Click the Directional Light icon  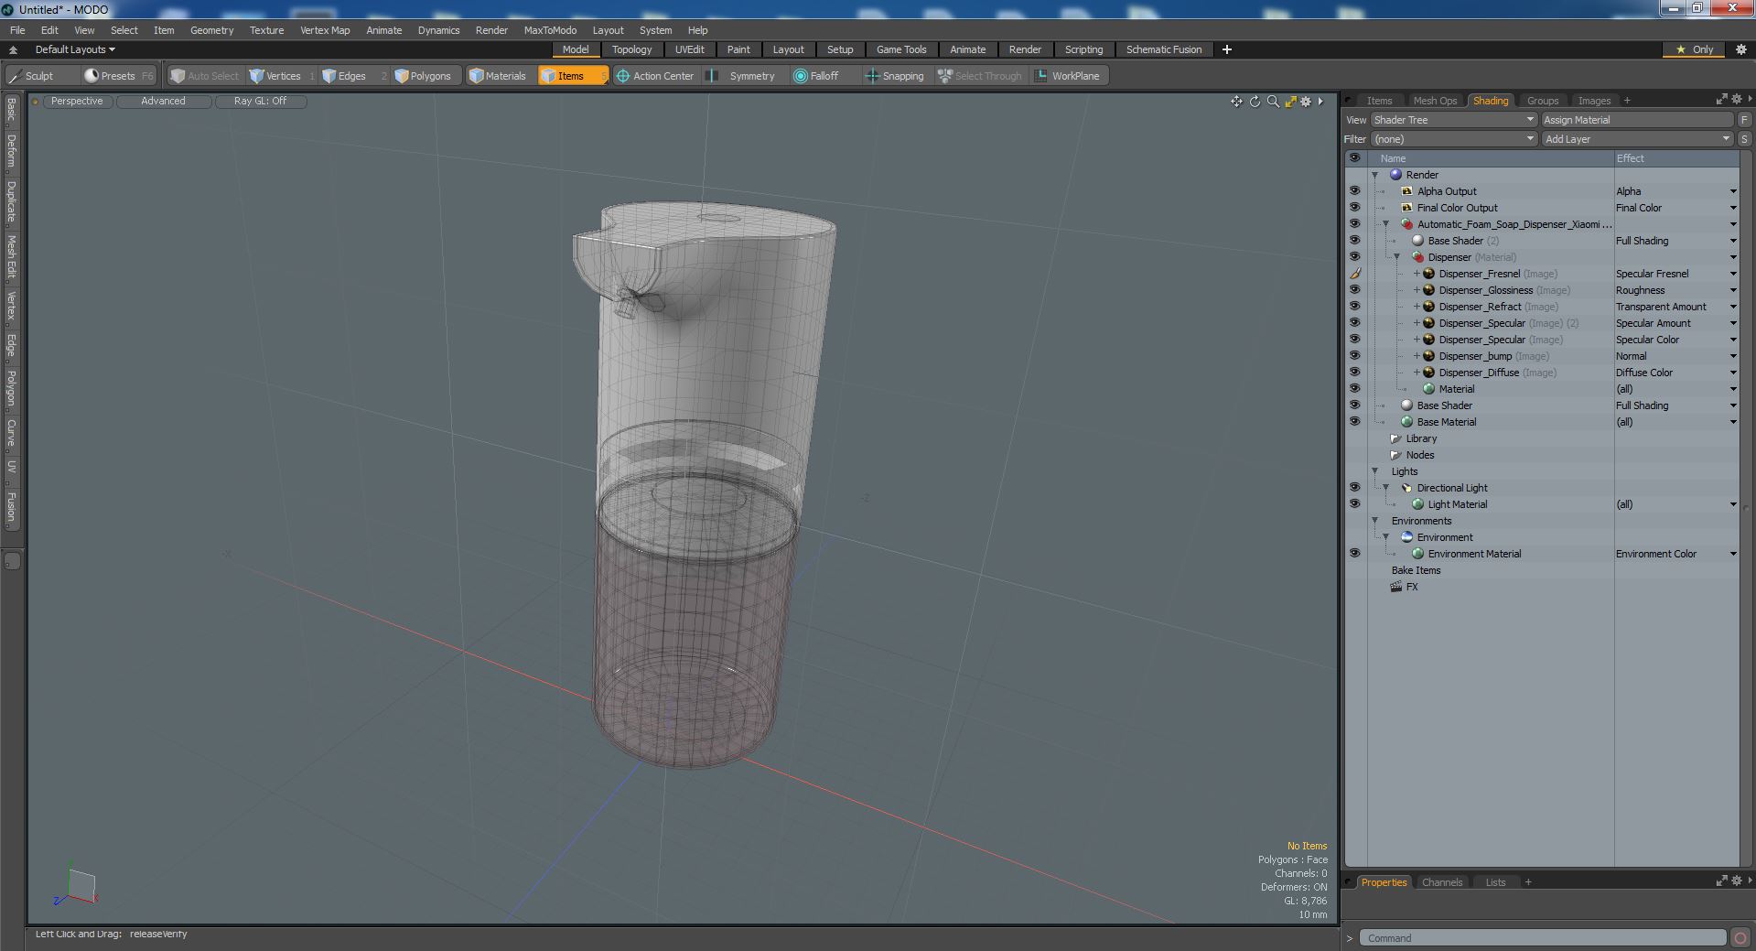coord(1406,488)
